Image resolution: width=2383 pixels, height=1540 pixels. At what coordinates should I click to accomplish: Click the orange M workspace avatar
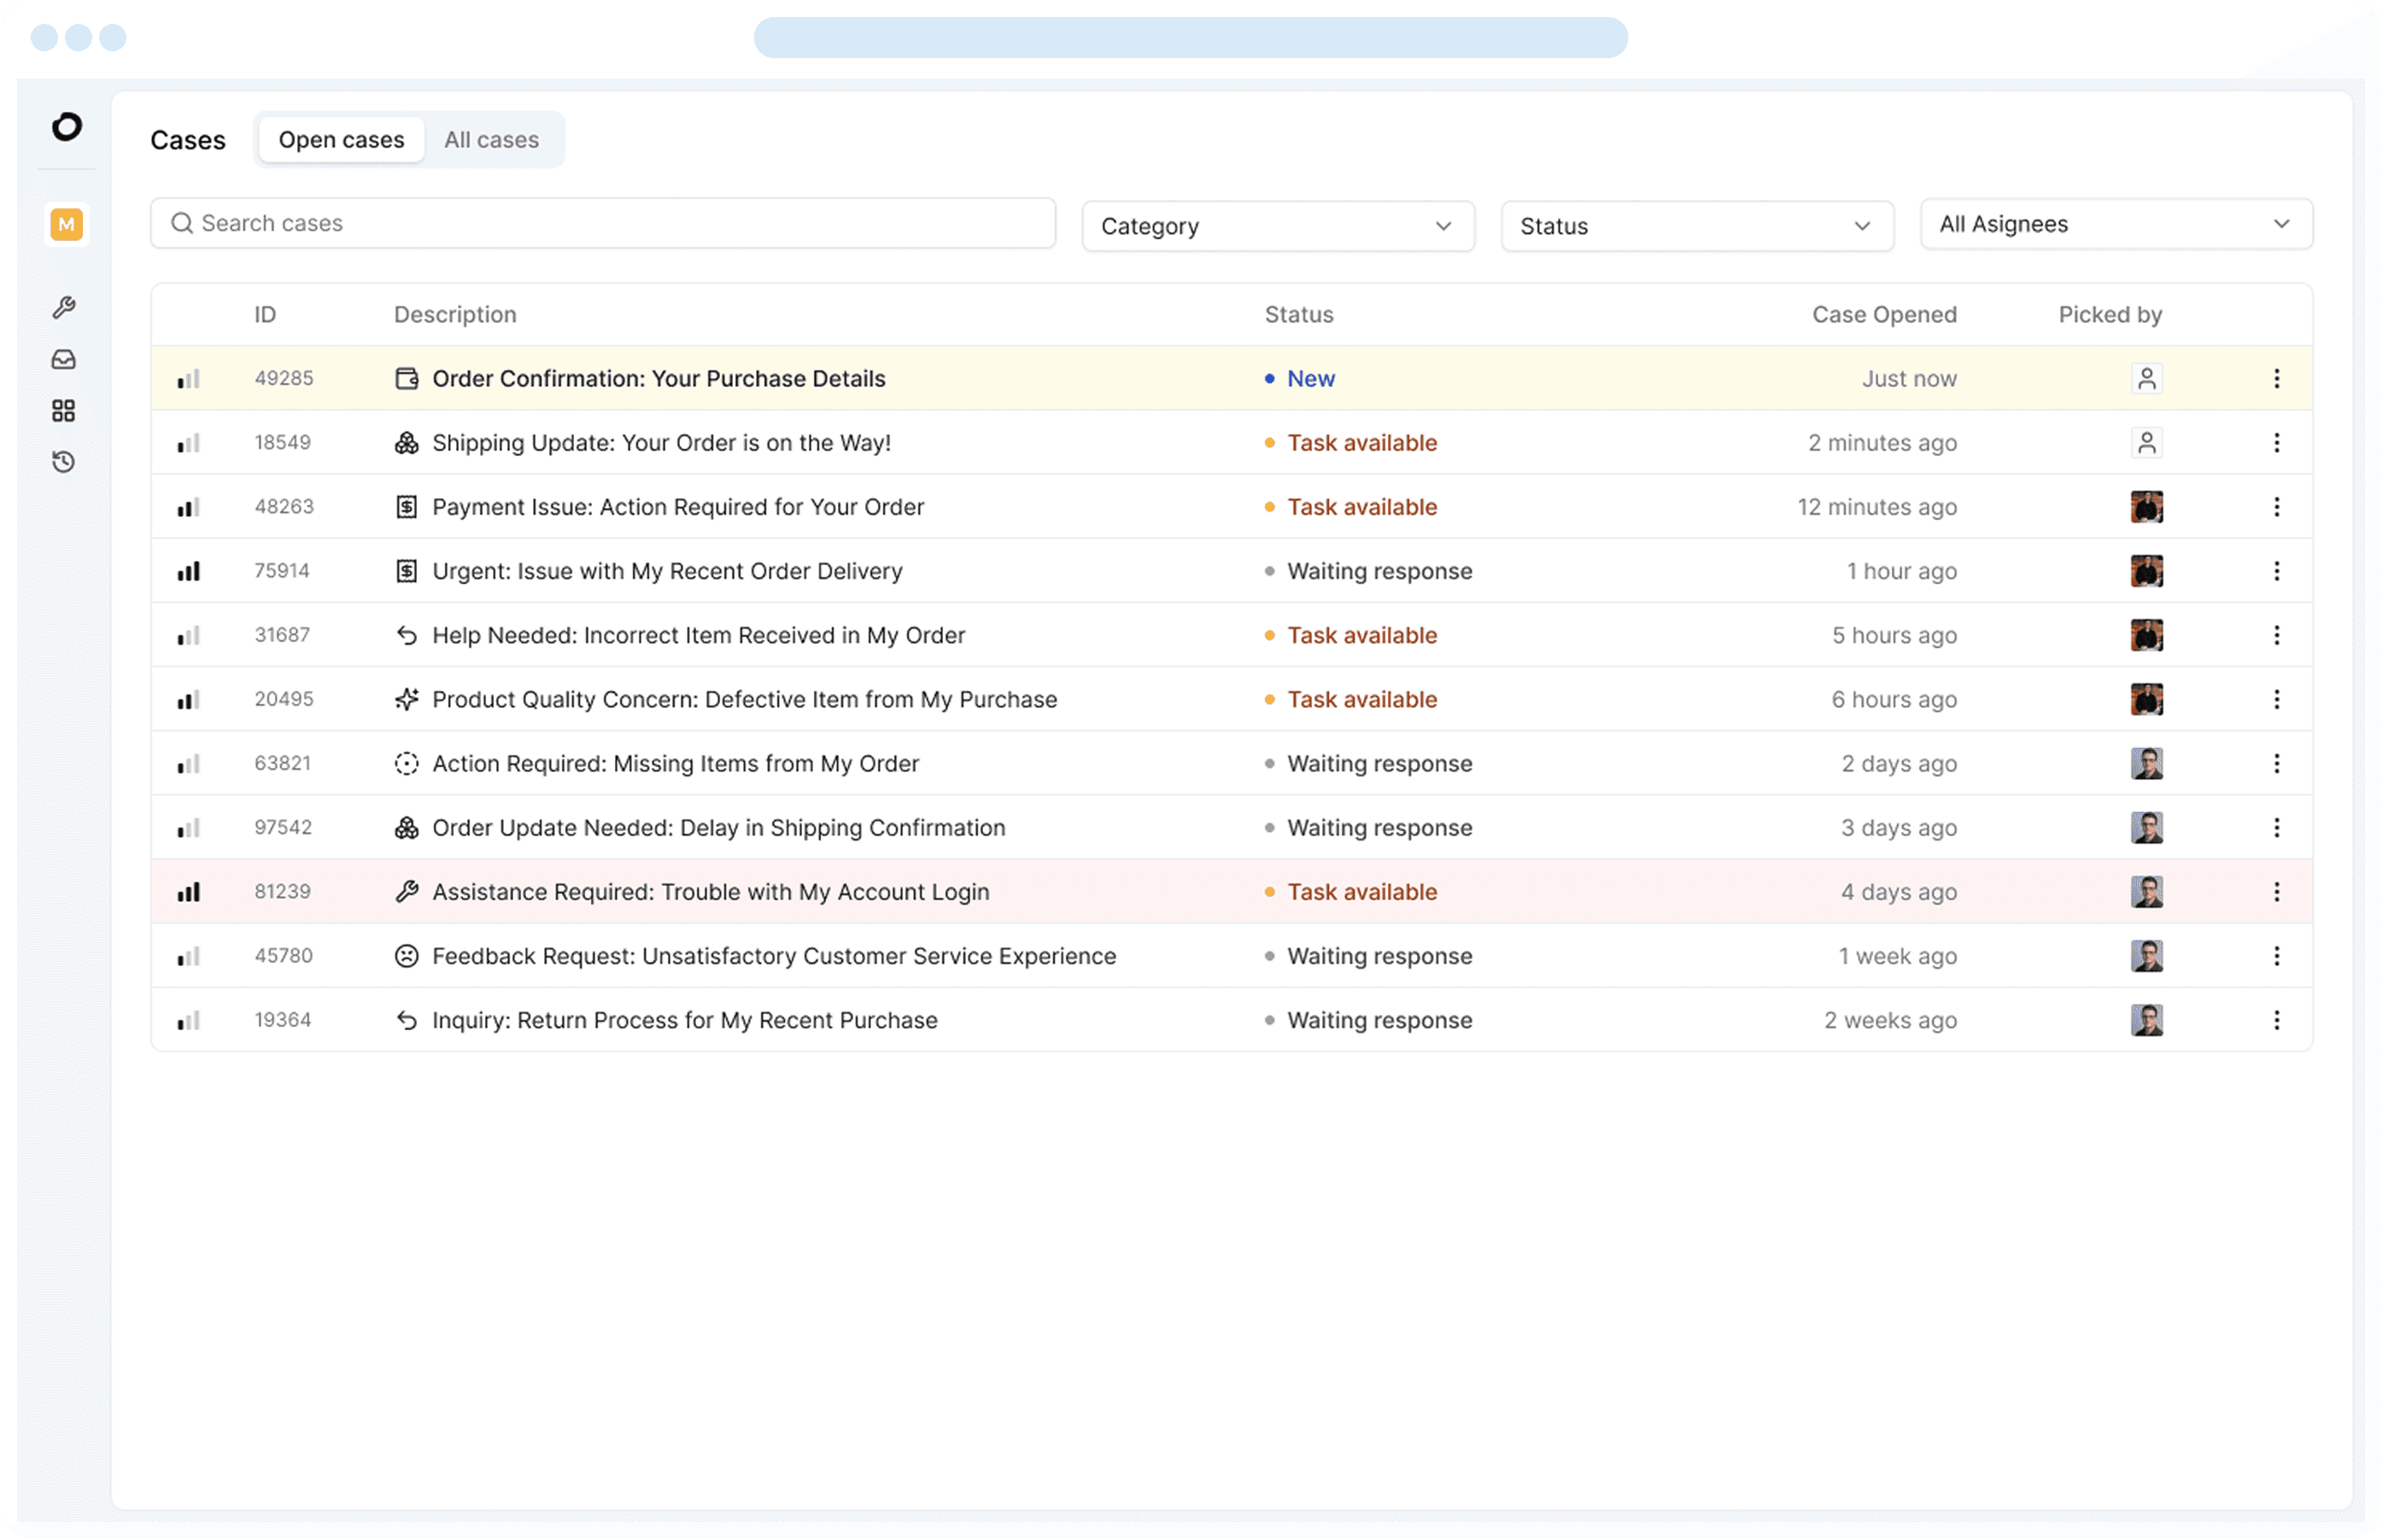pos(66,224)
